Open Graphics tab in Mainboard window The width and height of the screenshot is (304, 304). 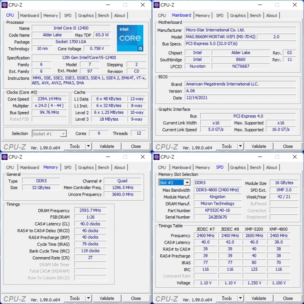click(238, 15)
